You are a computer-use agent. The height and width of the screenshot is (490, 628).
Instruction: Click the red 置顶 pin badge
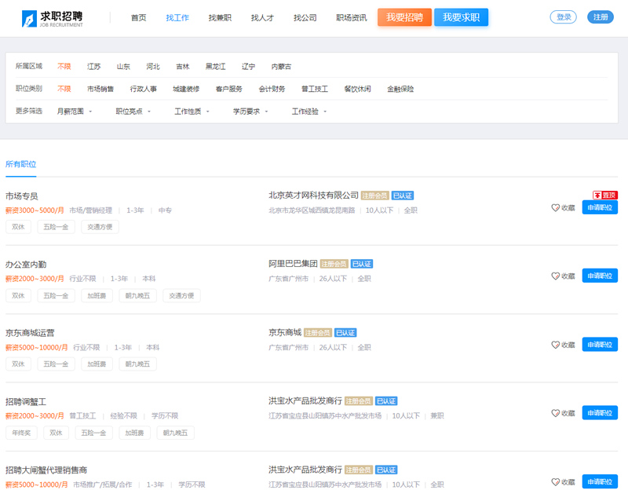click(x=605, y=195)
